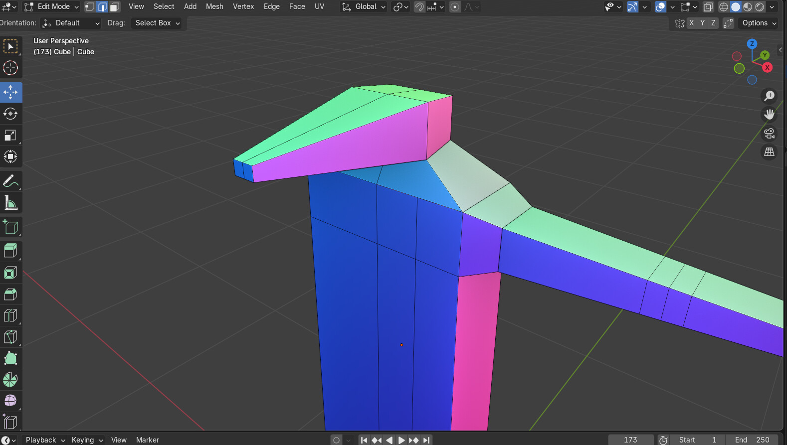
Task: Select the Measure tool
Action: (x=10, y=202)
